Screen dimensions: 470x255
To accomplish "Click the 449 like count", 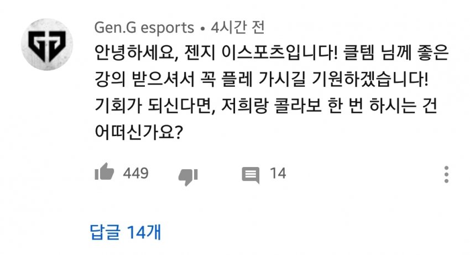I will point(135,174).
